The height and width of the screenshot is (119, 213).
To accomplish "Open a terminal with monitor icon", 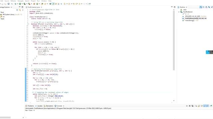I will point(8,4).
